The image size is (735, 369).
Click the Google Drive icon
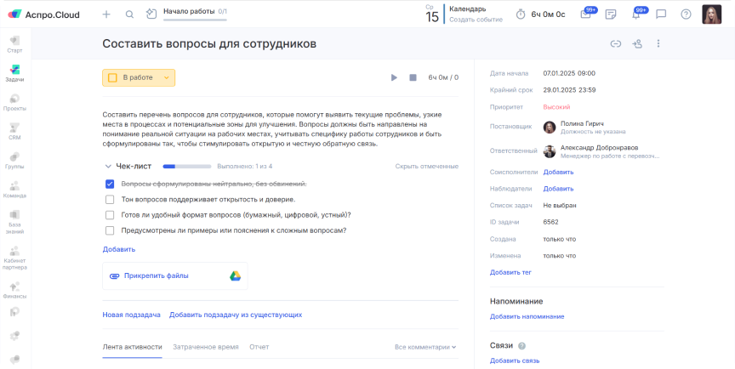click(236, 275)
